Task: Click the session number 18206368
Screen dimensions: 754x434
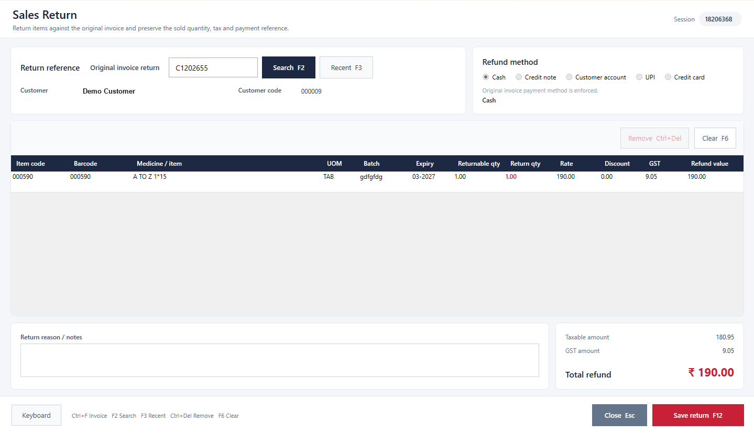Action: pos(718,19)
